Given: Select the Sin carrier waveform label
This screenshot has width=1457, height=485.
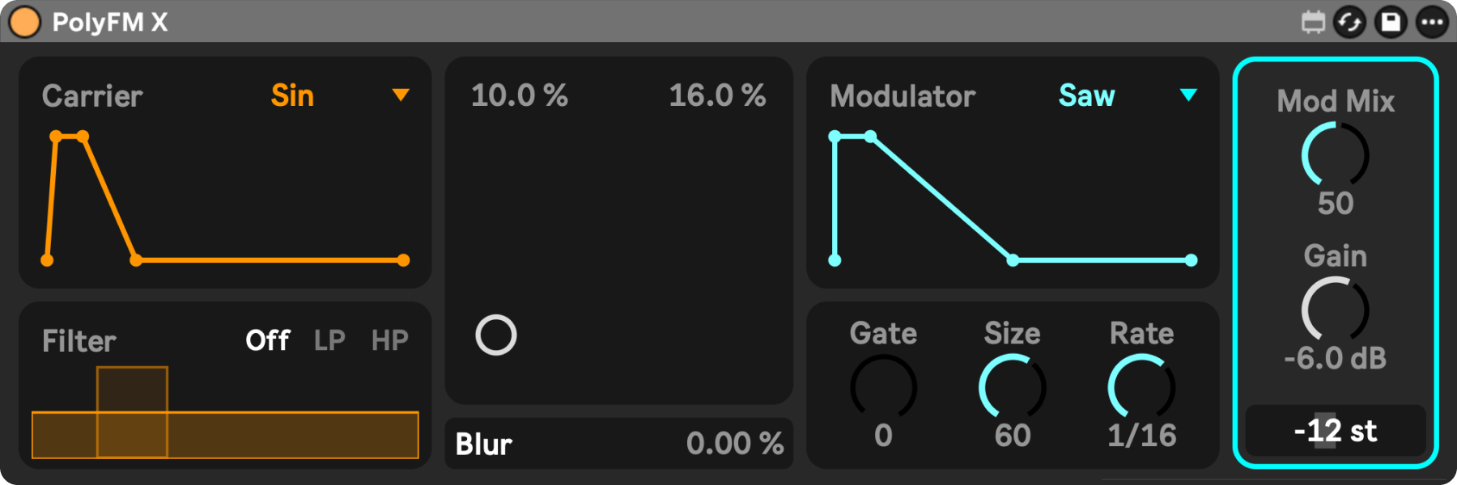Looking at the screenshot, I should pyautogui.click(x=292, y=96).
